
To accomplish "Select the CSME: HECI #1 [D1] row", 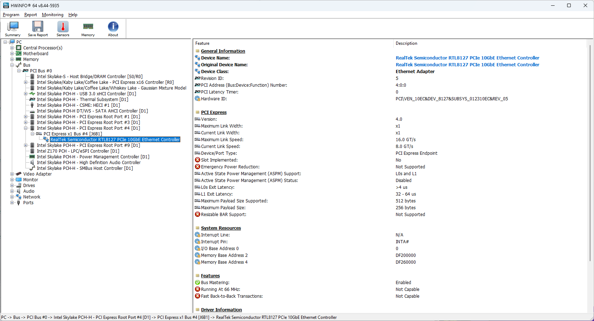I will point(79,105).
